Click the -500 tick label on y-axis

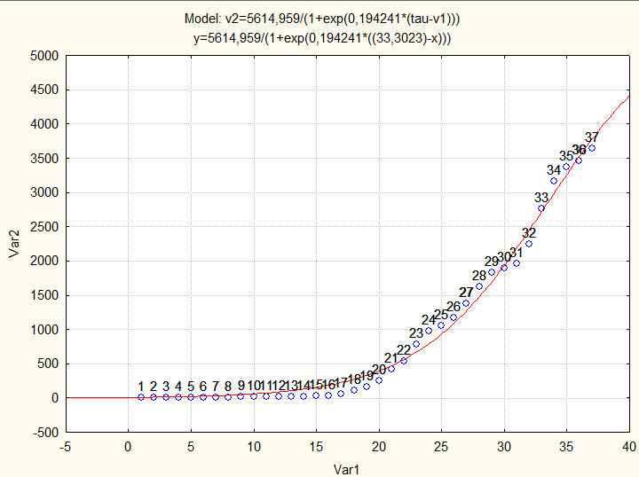(x=44, y=432)
